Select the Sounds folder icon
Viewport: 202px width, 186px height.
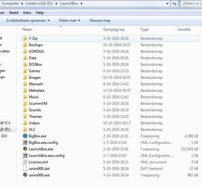pos(25,110)
